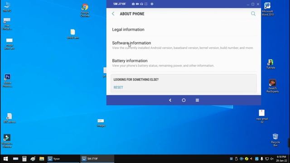
Task: Tap the Android home circle button
Action: (184, 100)
